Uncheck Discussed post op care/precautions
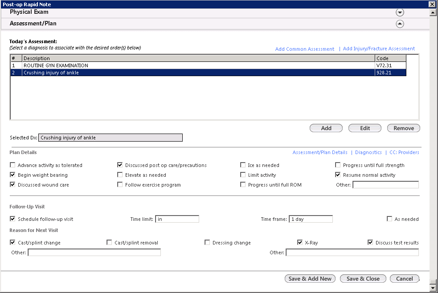The width and height of the screenshot is (438, 293). click(120, 165)
